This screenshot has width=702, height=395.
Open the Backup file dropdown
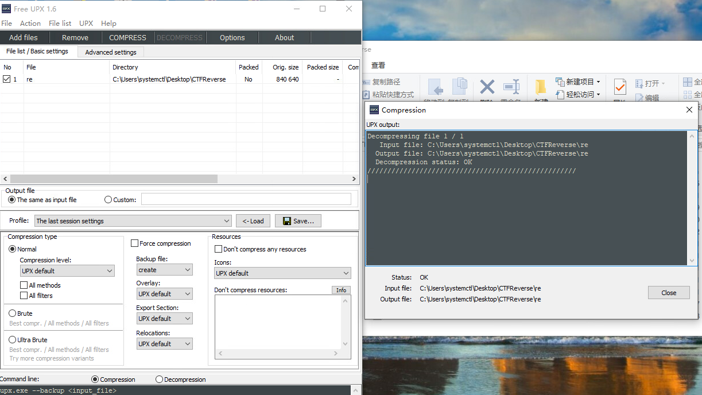[164, 270]
